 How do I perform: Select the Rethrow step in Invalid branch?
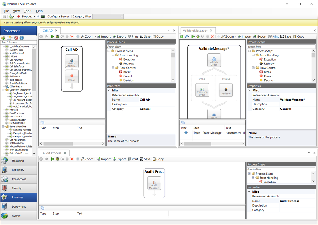tap(226, 90)
